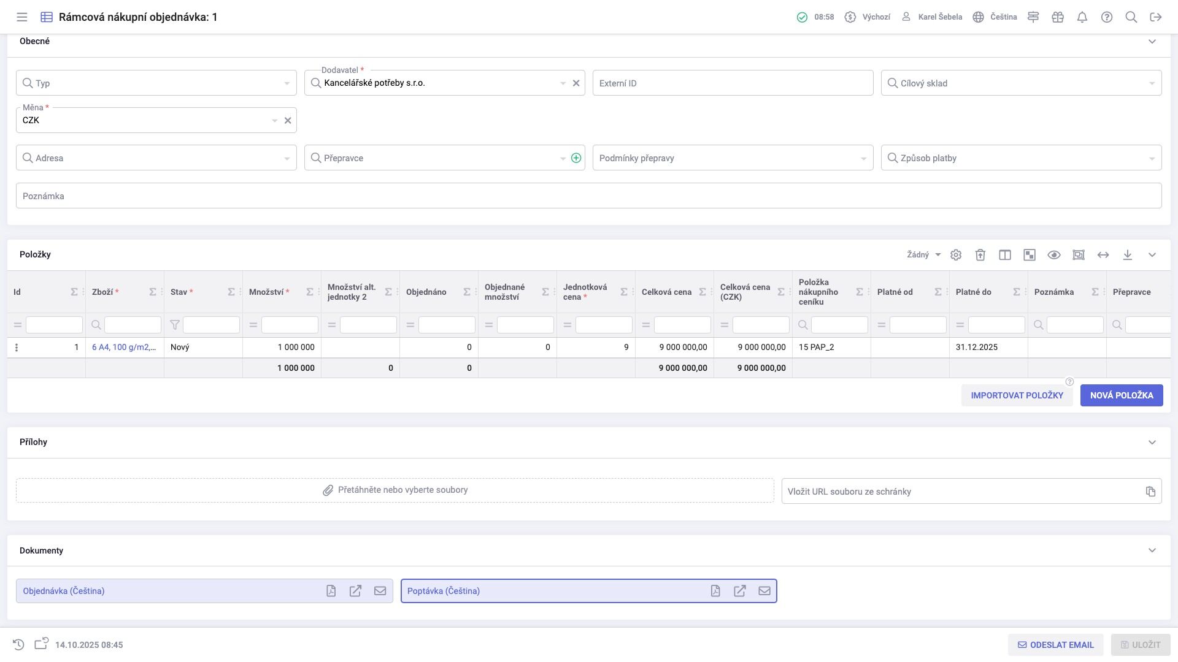This screenshot has width=1178, height=662.
Task: Open PDF of Objednávka (Čeština) document
Action: point(331,591)
